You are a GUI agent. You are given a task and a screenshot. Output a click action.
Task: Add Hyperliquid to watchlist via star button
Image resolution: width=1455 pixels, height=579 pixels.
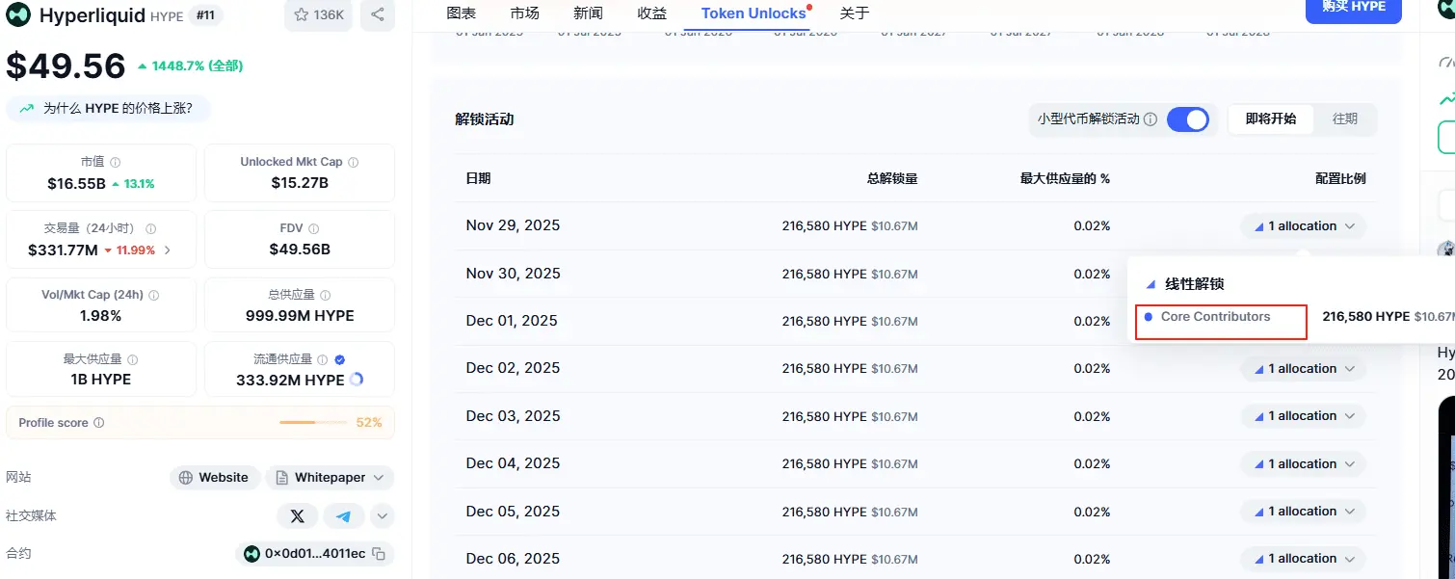coord(318,14)
